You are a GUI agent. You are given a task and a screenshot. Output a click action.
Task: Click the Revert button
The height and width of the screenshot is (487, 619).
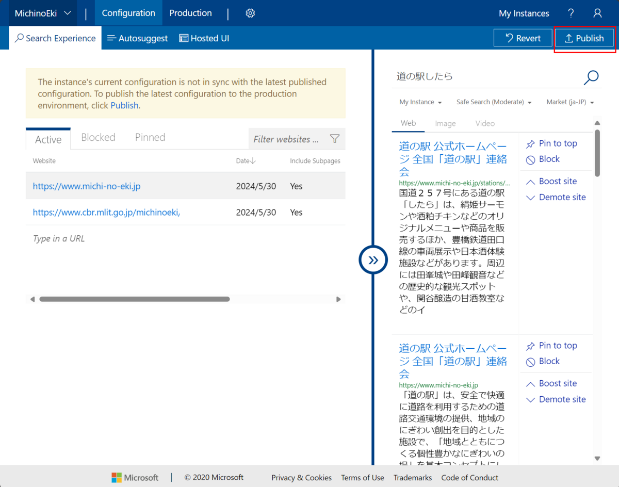tap(523, 38)
